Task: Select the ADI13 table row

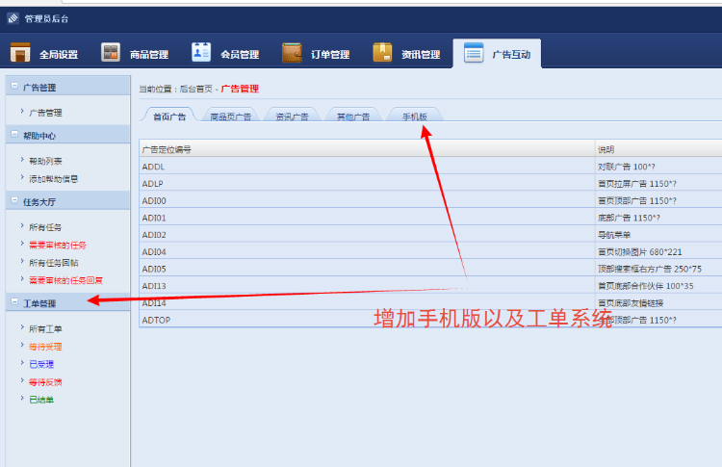Action: (x=430, y=286)
